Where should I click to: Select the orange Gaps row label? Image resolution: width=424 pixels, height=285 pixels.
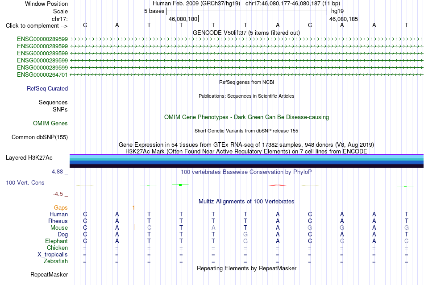pyautogui.click(x=61, y=207)
